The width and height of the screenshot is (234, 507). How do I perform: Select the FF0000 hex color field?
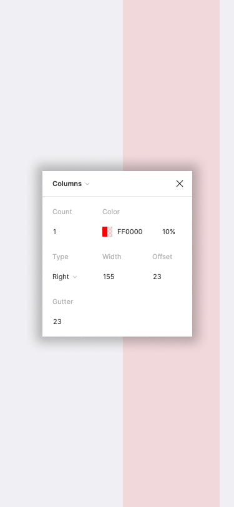(130, 232)
